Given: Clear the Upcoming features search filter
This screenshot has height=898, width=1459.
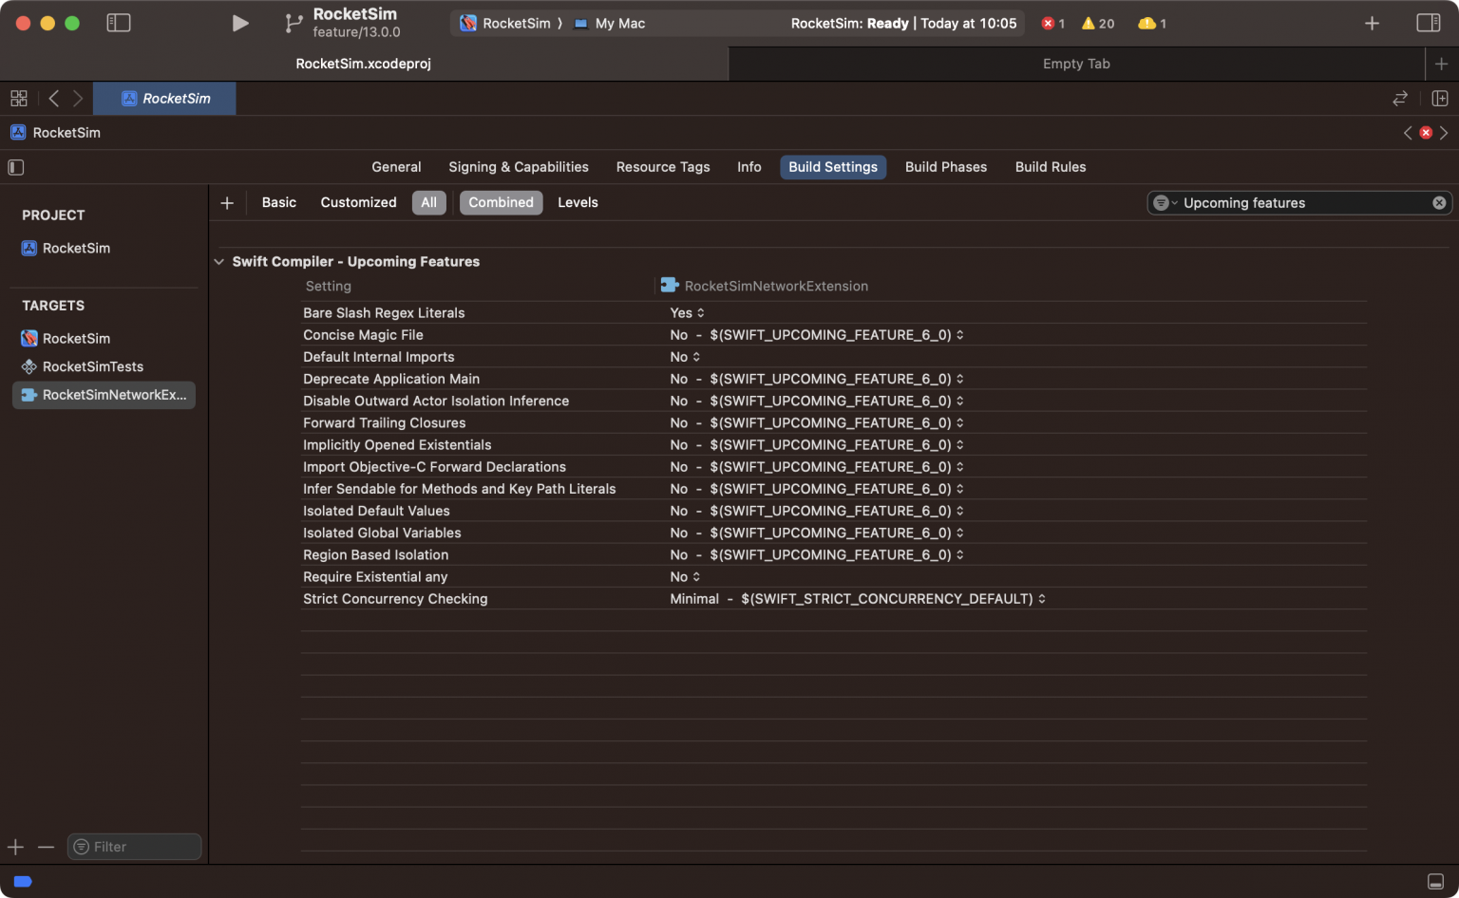Looking at the screenshot, I should point(1439,203).
